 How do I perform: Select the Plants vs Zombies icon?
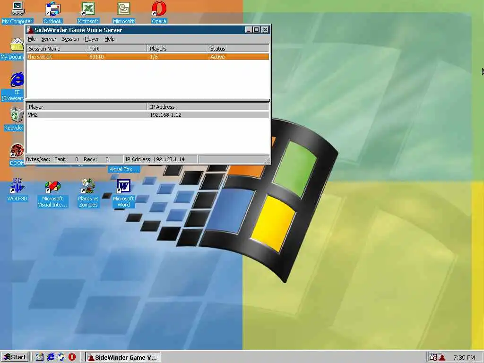click(88, 193)
